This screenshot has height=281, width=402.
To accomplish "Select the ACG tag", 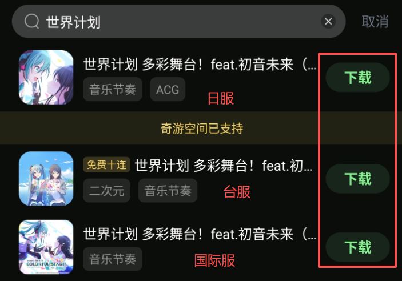I will [x=168, y=90].
